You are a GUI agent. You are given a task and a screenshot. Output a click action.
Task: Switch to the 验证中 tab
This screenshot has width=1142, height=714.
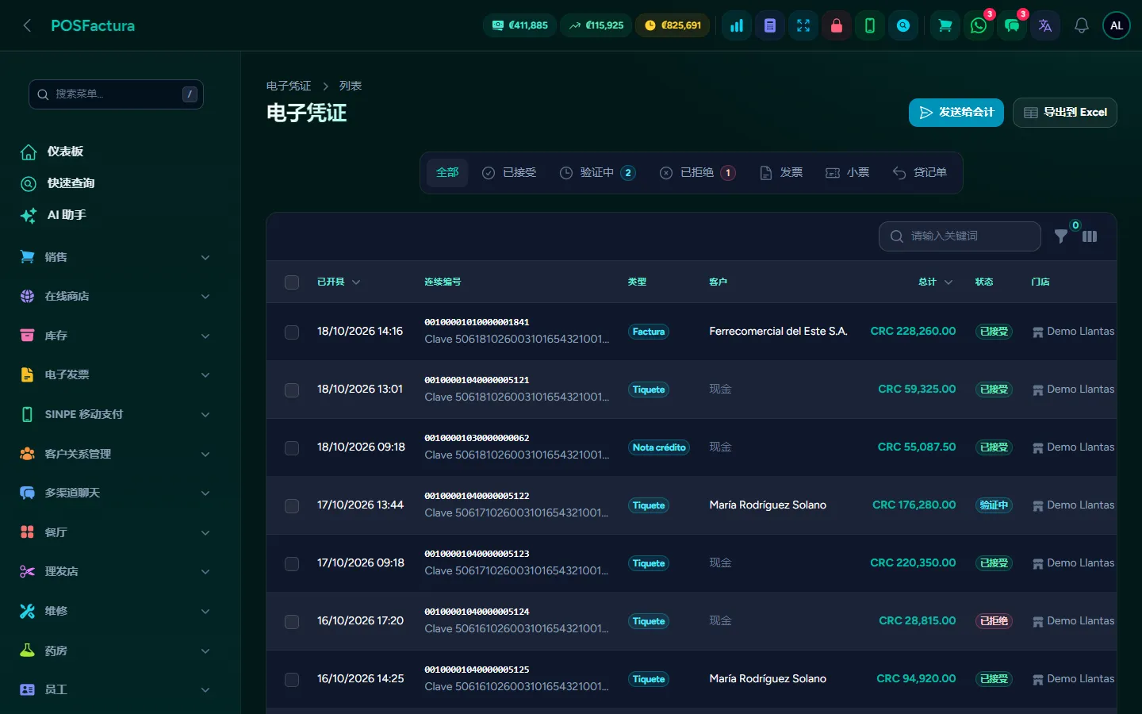tap(598, 173)
